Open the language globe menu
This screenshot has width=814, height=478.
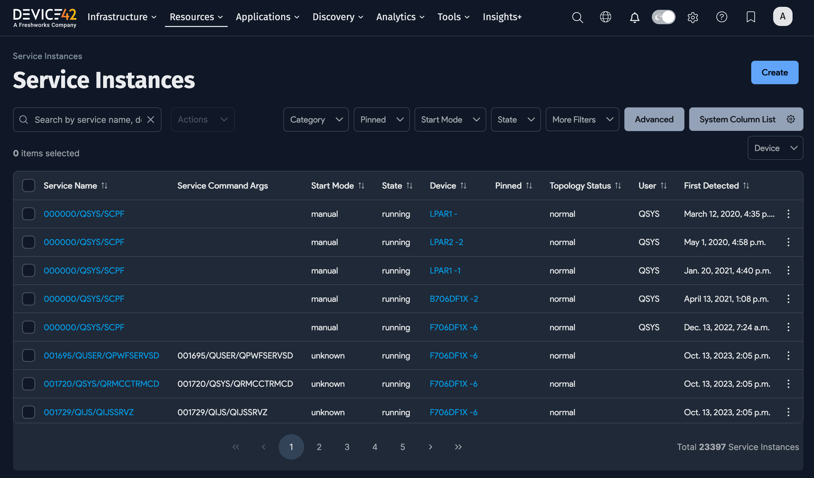[x=606, y=17]
